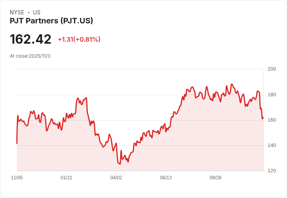
Task: Click the +1.31(+0.81%) price change
Action: coord(79,39)
